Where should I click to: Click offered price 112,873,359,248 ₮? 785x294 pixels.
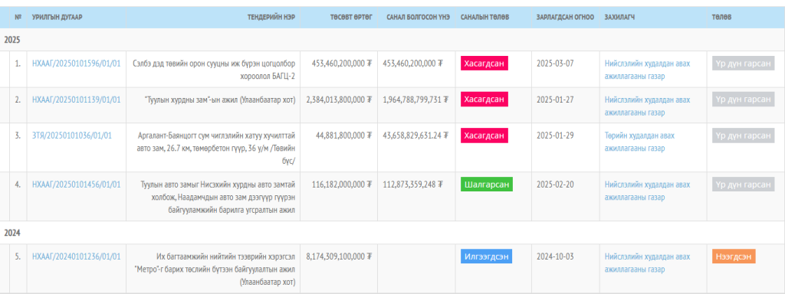click(413, 185)
